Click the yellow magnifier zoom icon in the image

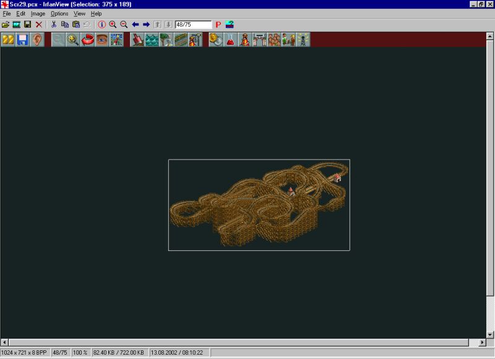coord(73,40)
